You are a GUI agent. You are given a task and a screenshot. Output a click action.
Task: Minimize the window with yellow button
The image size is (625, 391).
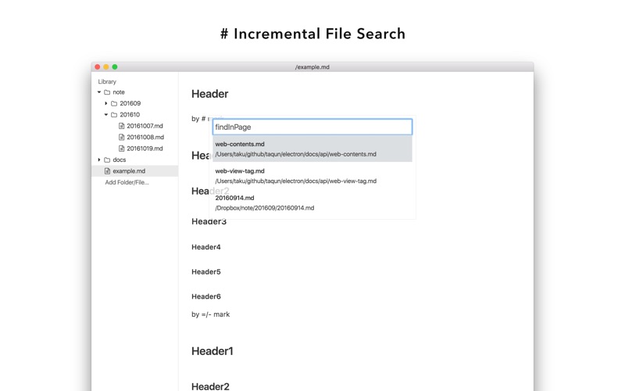click(x=106, y=67)
